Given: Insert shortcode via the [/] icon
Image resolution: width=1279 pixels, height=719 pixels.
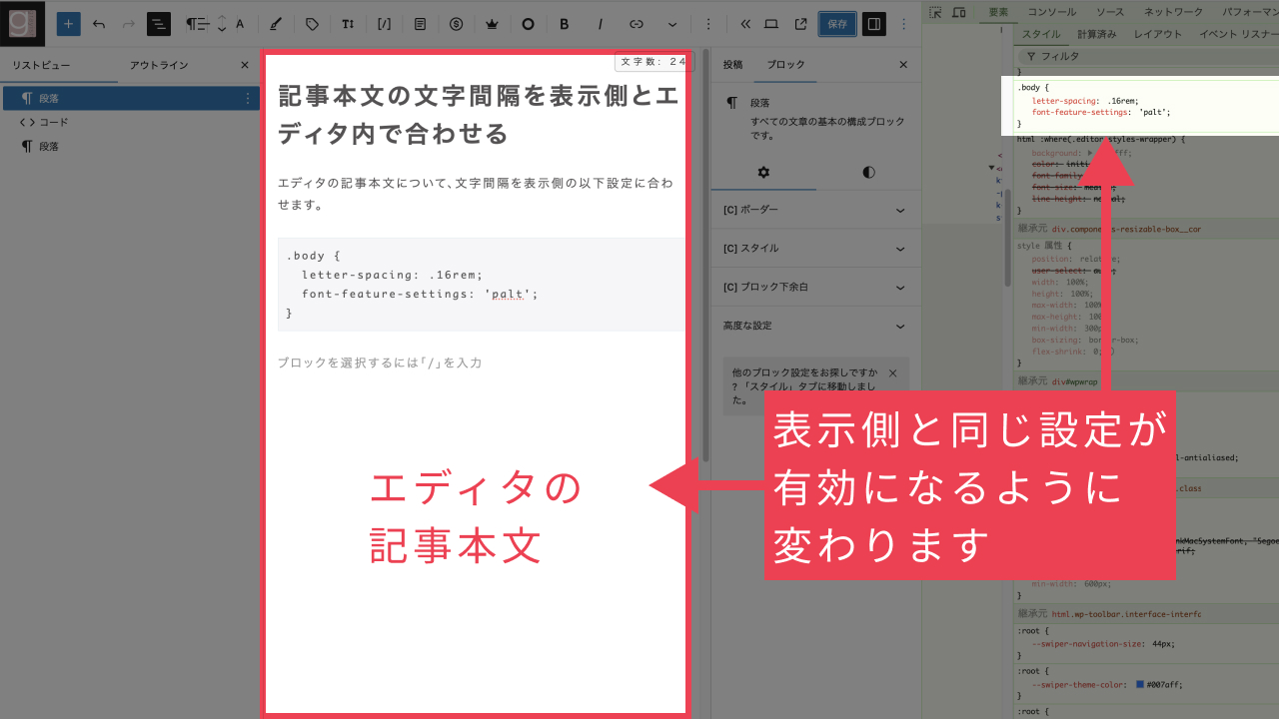Looking at the screenshot, I should (x=384, y=23).
